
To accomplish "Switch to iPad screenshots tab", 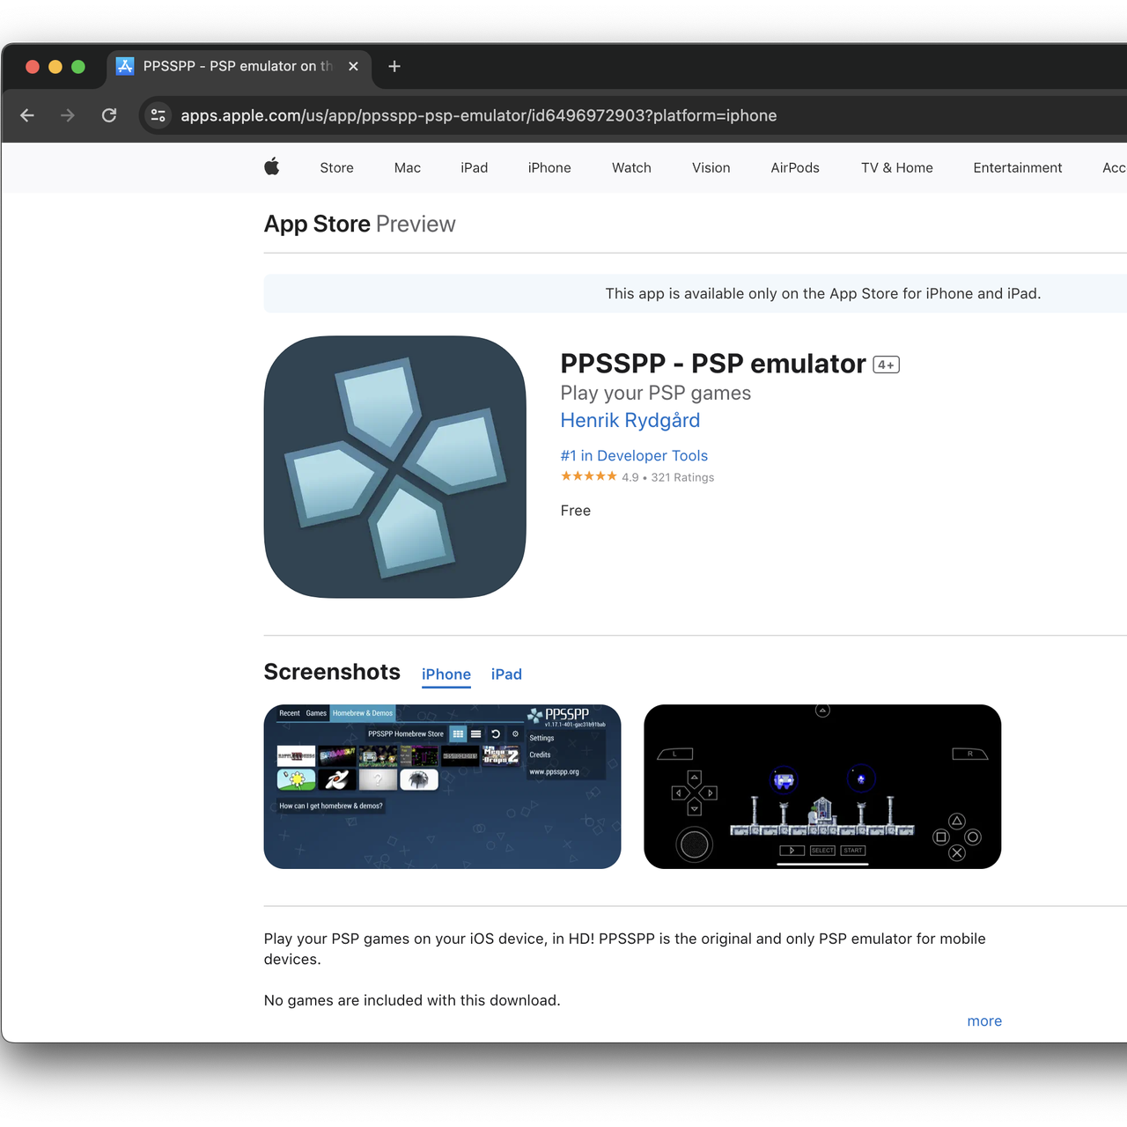I will [506, 674].
